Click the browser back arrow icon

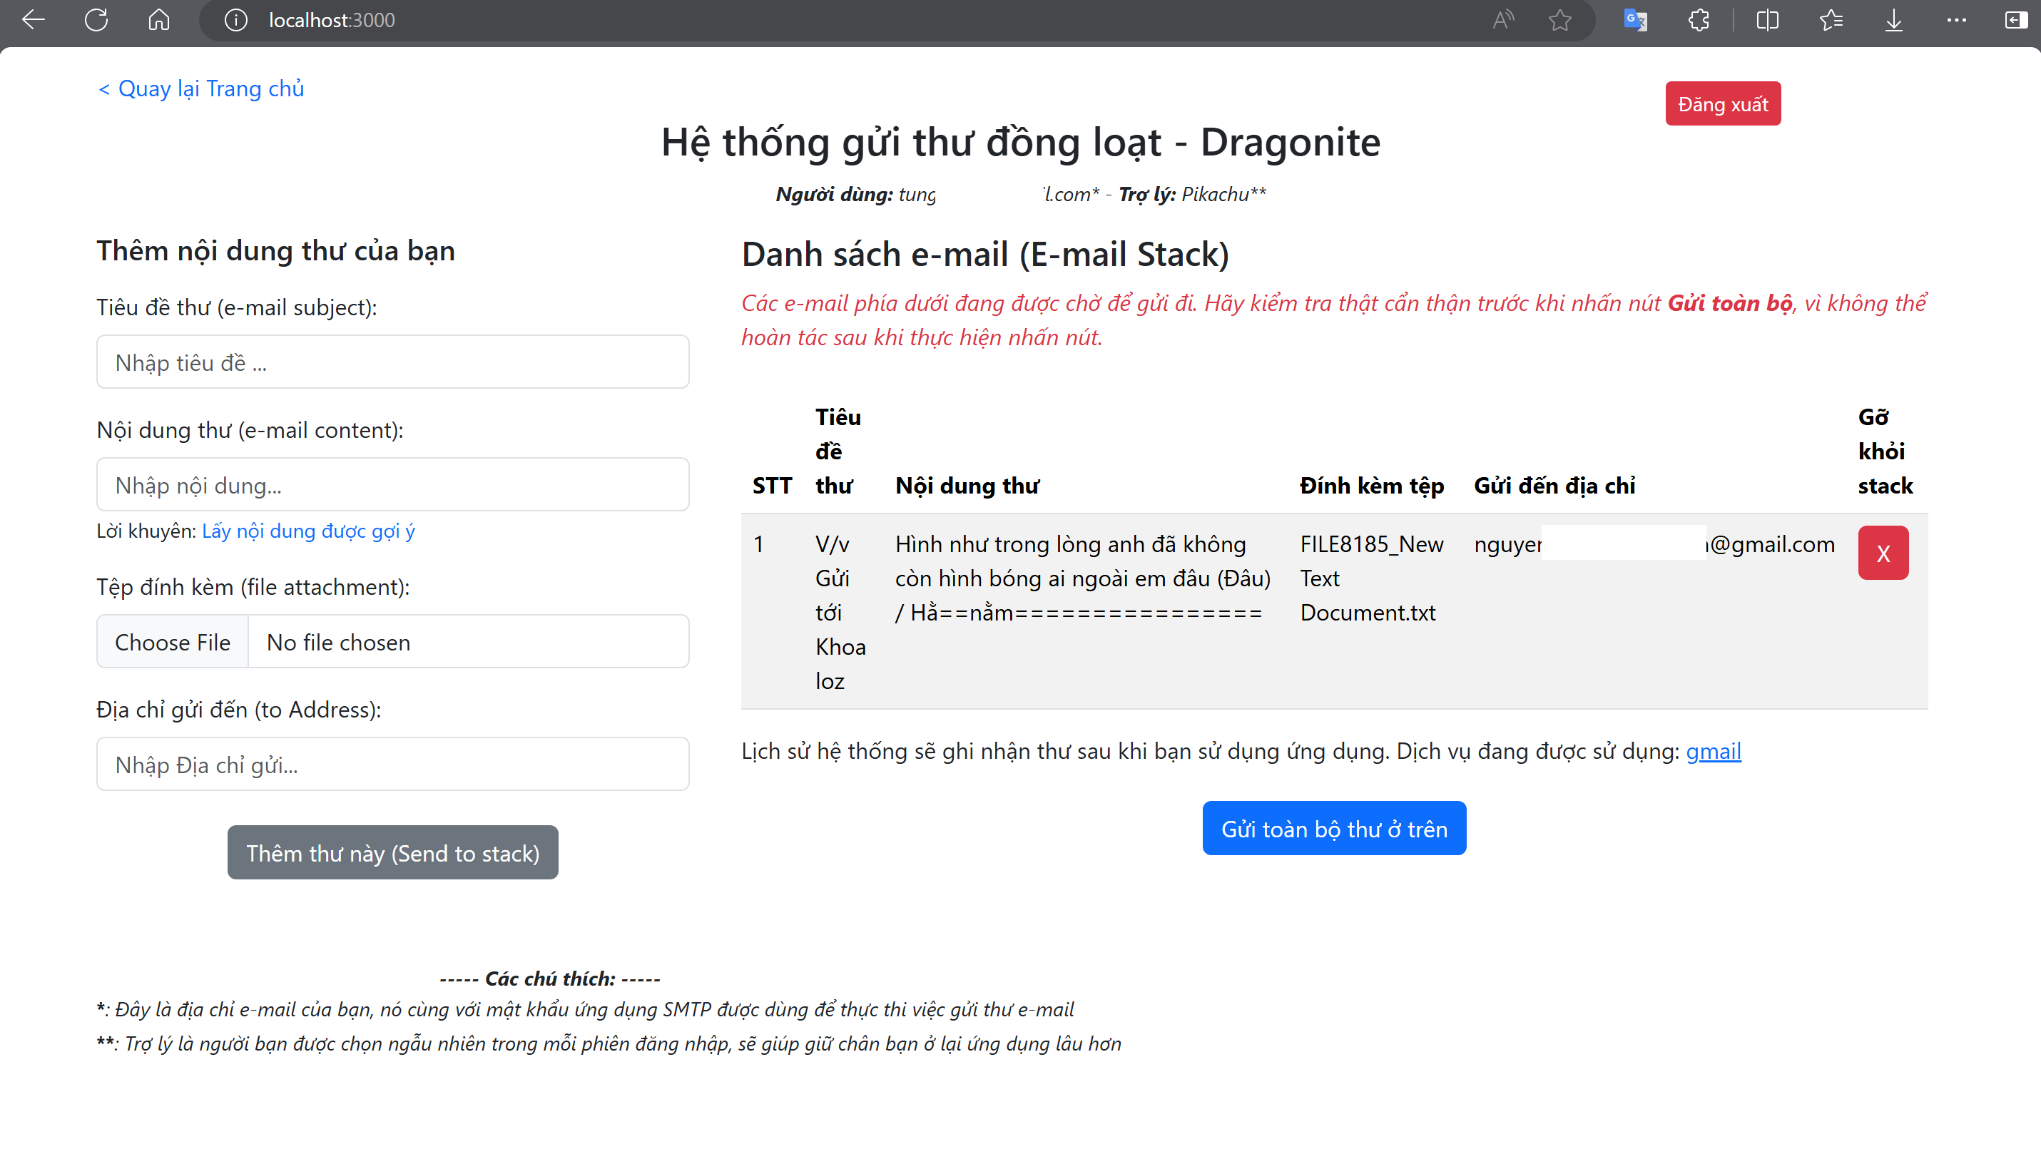tap(34, 20)
